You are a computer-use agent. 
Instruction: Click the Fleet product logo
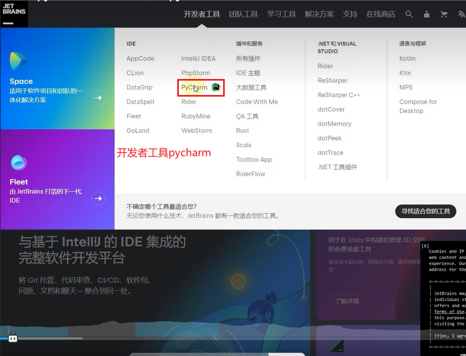[19, 163]
